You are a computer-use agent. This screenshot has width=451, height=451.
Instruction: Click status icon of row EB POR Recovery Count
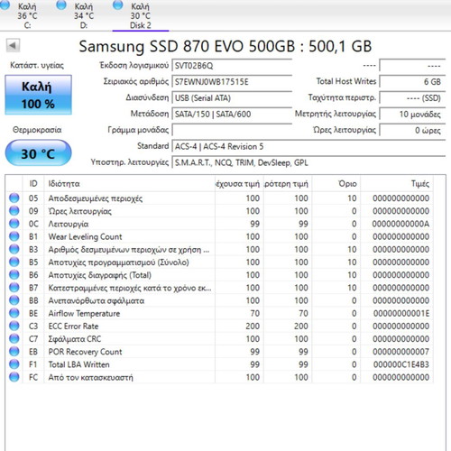14,352
